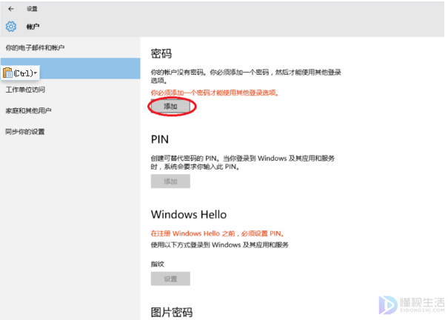Open the paste options (Ctrl) dropdown arrow
Viewport: 448px width, 320px height.
coord(36,73)
